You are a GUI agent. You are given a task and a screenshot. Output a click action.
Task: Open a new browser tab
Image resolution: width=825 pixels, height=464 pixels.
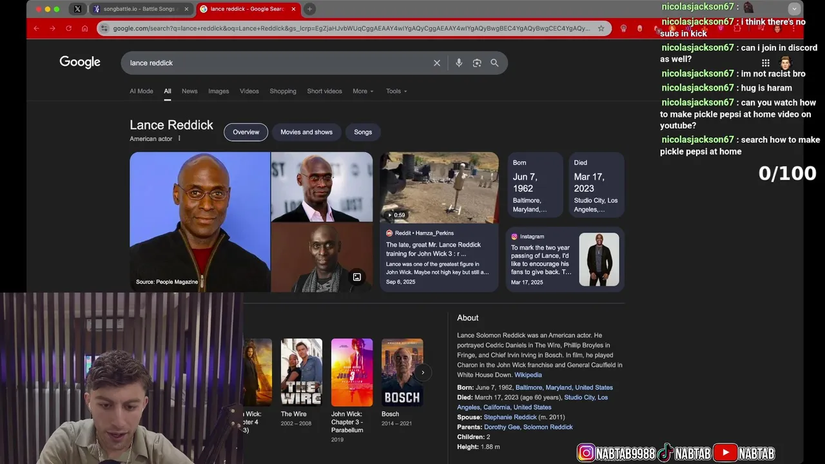tap(309, 9)
